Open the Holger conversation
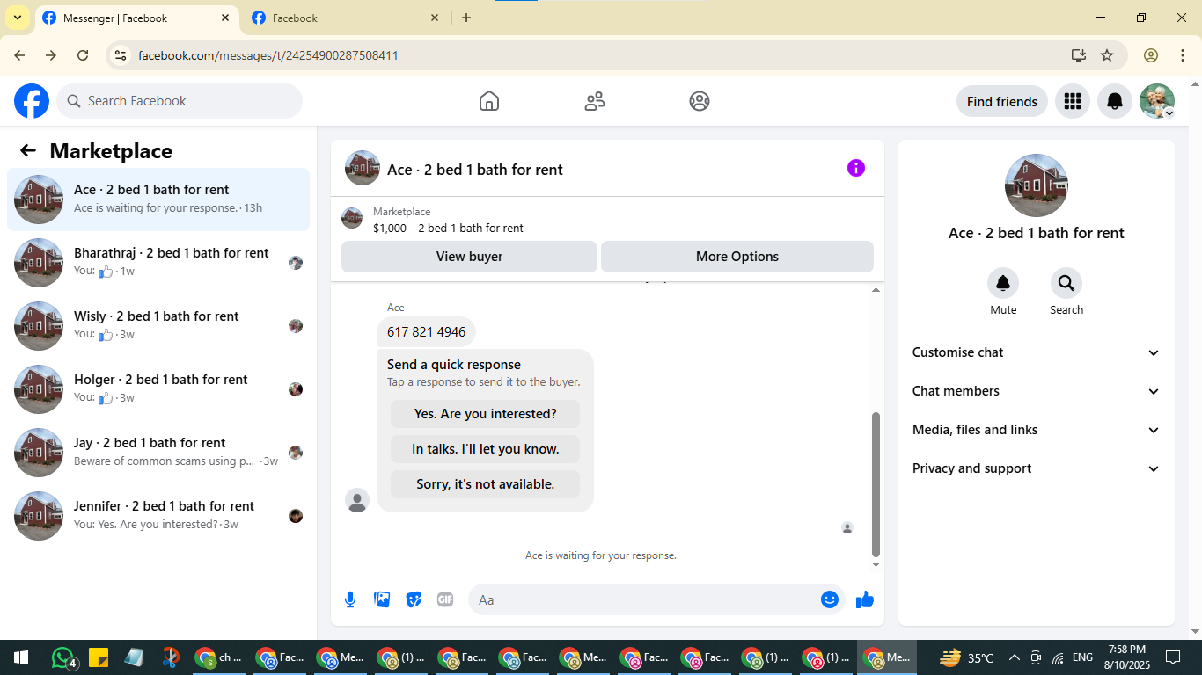 [x=158, y=389]
